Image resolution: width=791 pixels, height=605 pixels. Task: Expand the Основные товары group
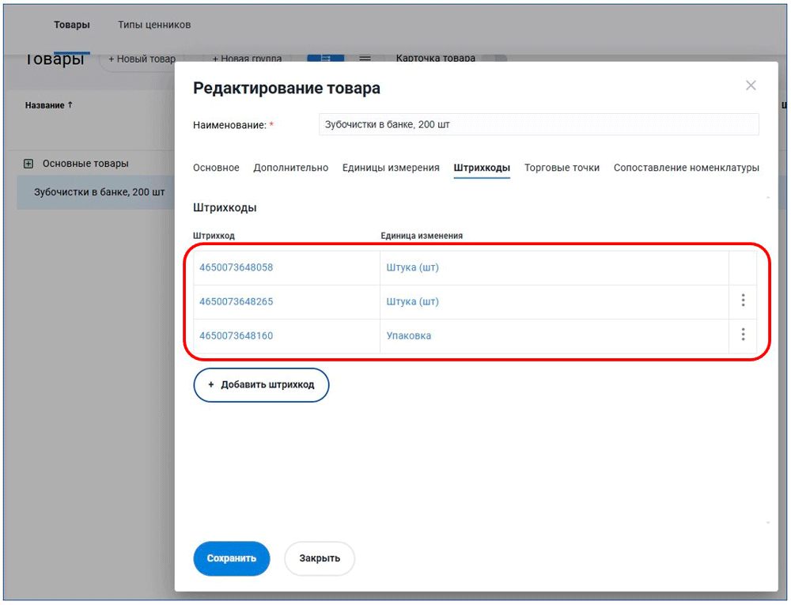pyautogui.click(x=28, y=164)
